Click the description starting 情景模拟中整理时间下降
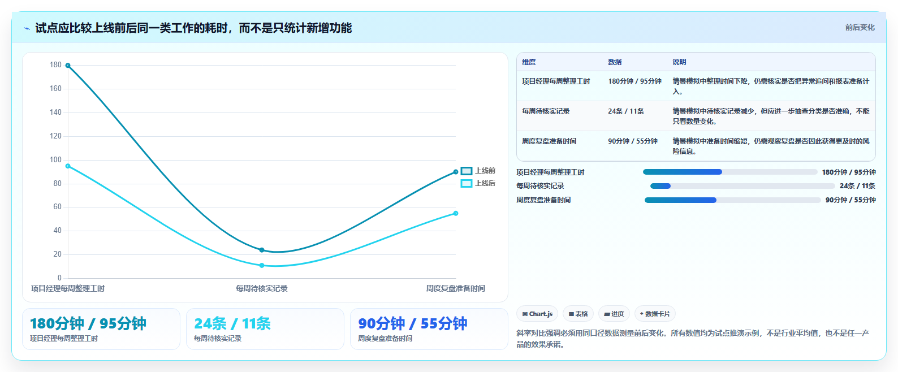The height and width of the screenshot is (372, 898). pos(771,86)
